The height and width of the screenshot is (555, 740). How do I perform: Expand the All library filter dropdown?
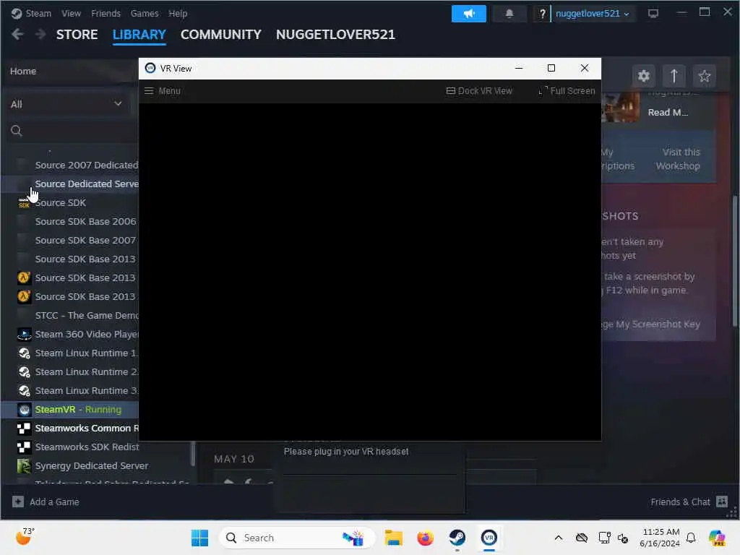click(66, 104)
